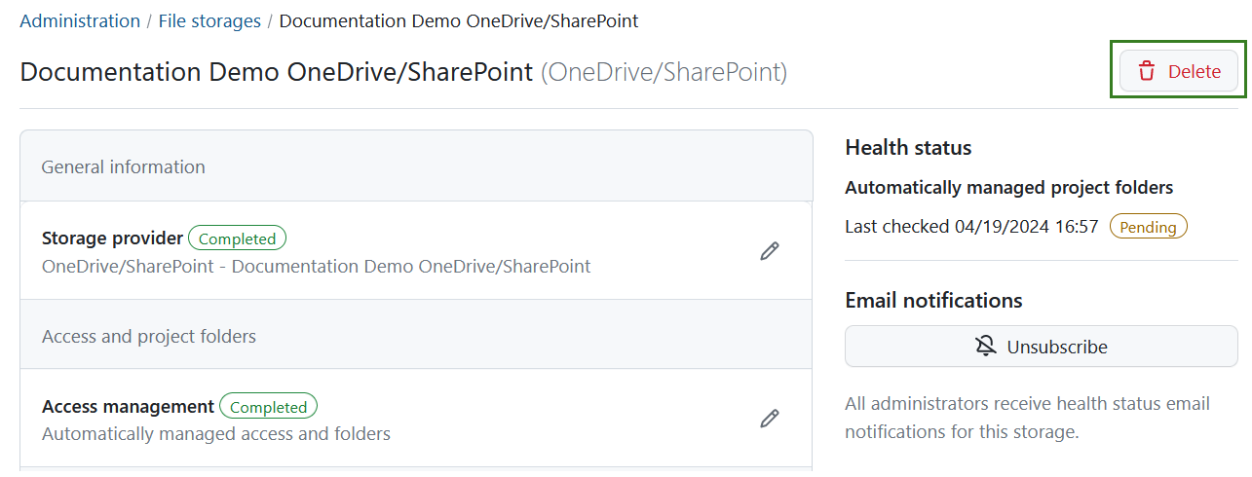Click Automatically managed access and folders description
Viewport: 1252px width, 477px height.
coord(216,433)
